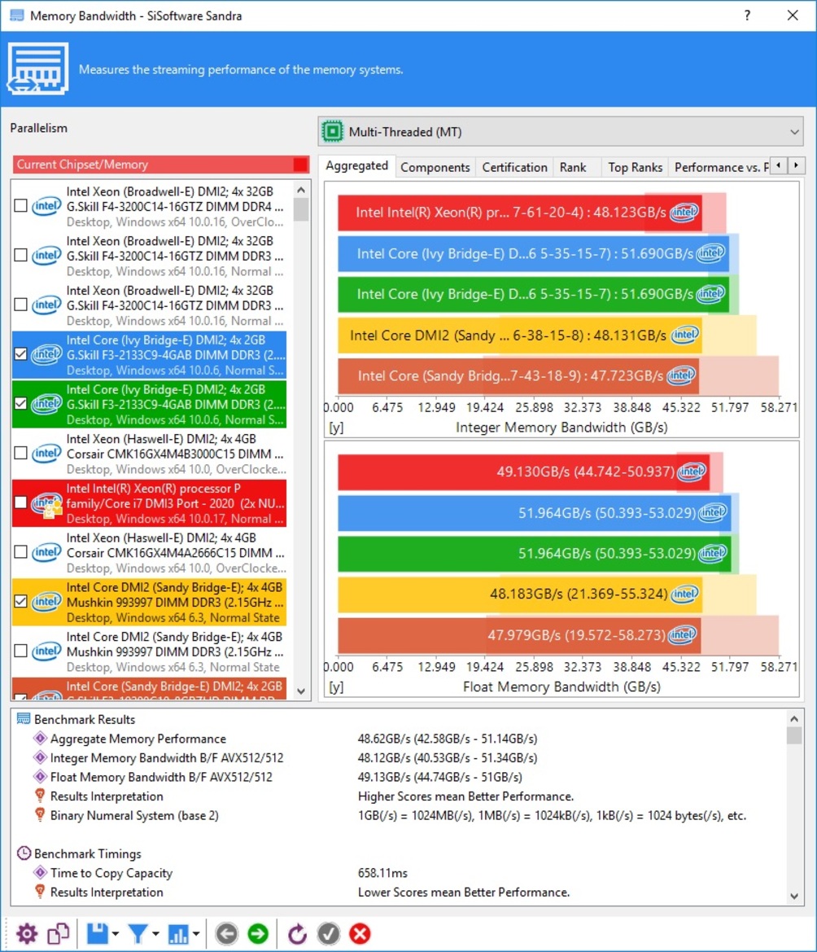The width and height of the screenshot is (817, 952).
Task: Click the filter funnel icon
Action: [138, 933]
